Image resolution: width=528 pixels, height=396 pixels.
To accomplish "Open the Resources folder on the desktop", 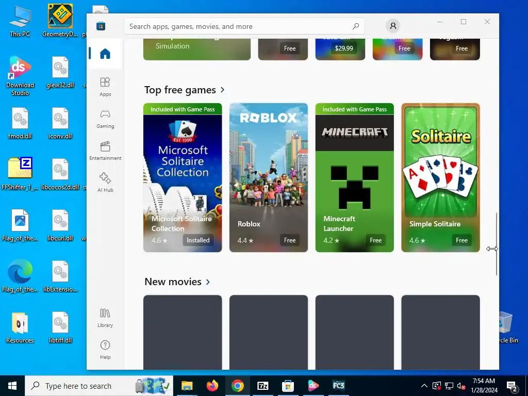I will coord(20,327).
